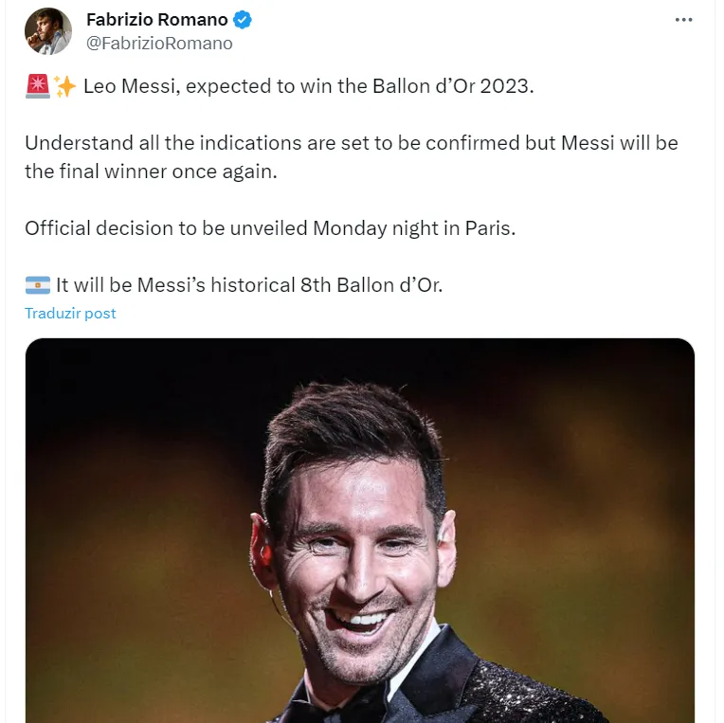This screenshot has height=723, width=724.
Task: Click Fabrizio Romano's profile avatar
Action: (x=48, y=31)
